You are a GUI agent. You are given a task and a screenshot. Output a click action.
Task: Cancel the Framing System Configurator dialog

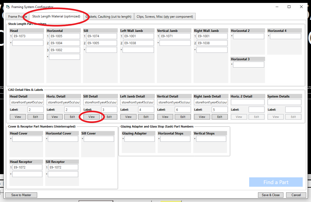(x=296, y=195)
